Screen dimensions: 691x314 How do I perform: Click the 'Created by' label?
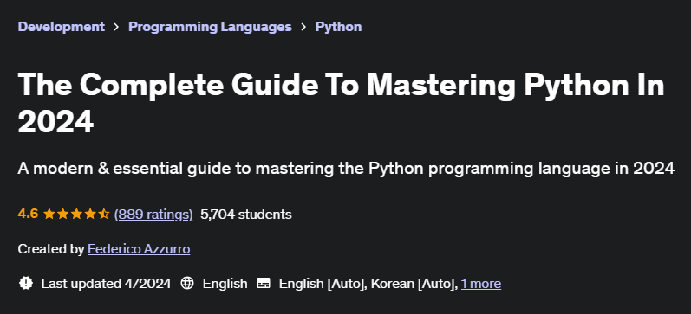point(50,249)
